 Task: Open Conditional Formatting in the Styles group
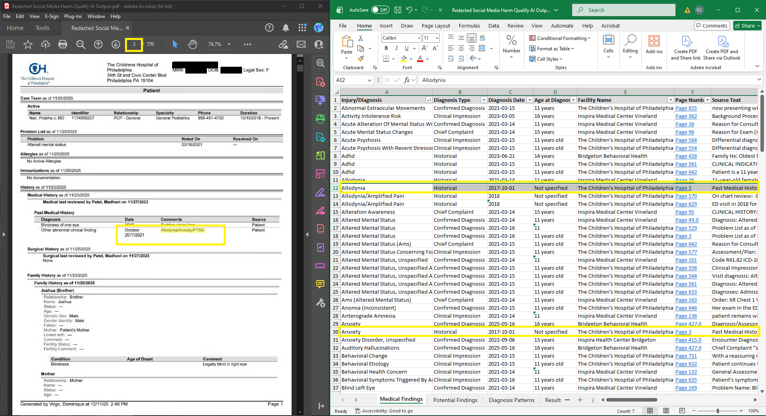[x=560, y=38]
